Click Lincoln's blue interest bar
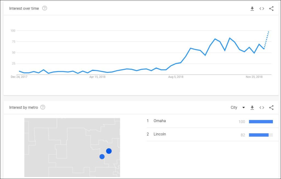281x179 pixels. [x=258, y=135]
